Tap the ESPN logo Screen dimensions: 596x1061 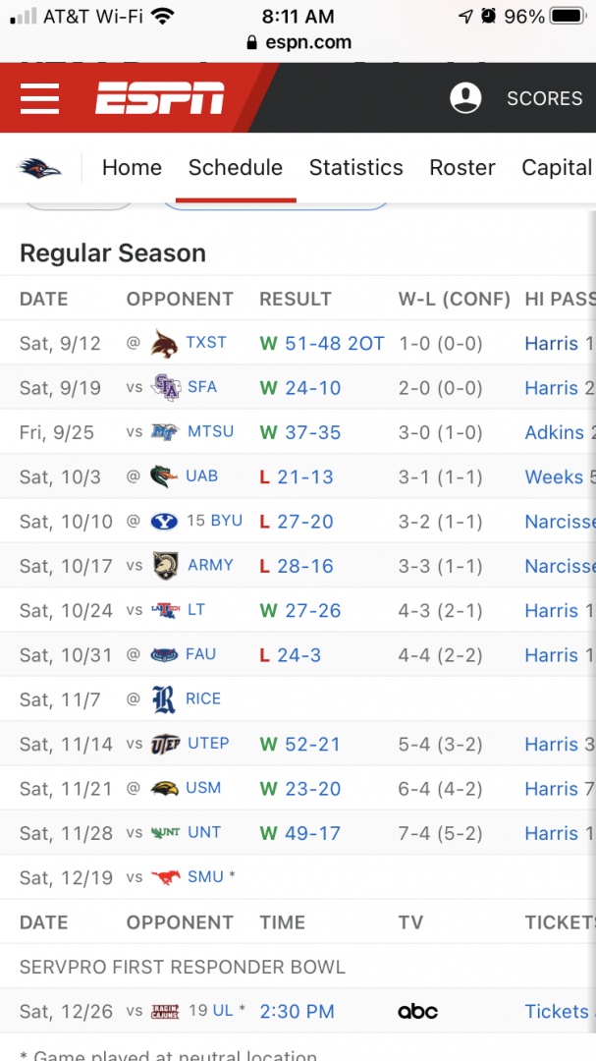pos(160,98)
